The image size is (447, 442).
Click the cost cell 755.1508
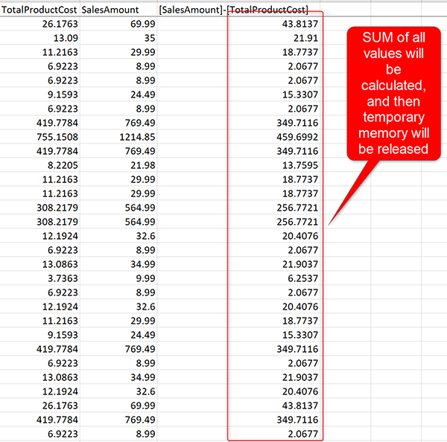(39, 137)
